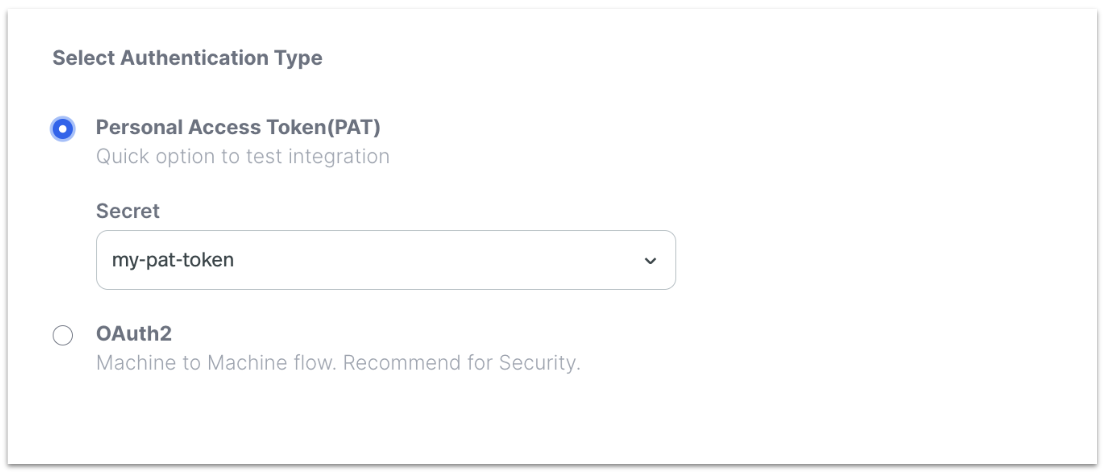Click empty middle area of Secret combo box

coord(429,260)
